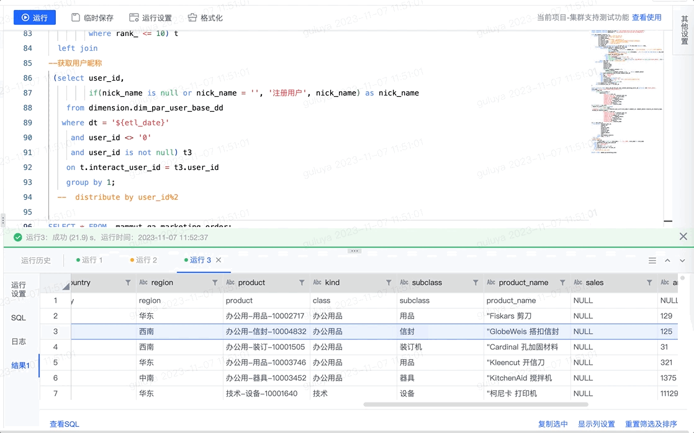Click the 1375 value in row 6
This screenshot has height=433, width=694.
pos(668,378)
